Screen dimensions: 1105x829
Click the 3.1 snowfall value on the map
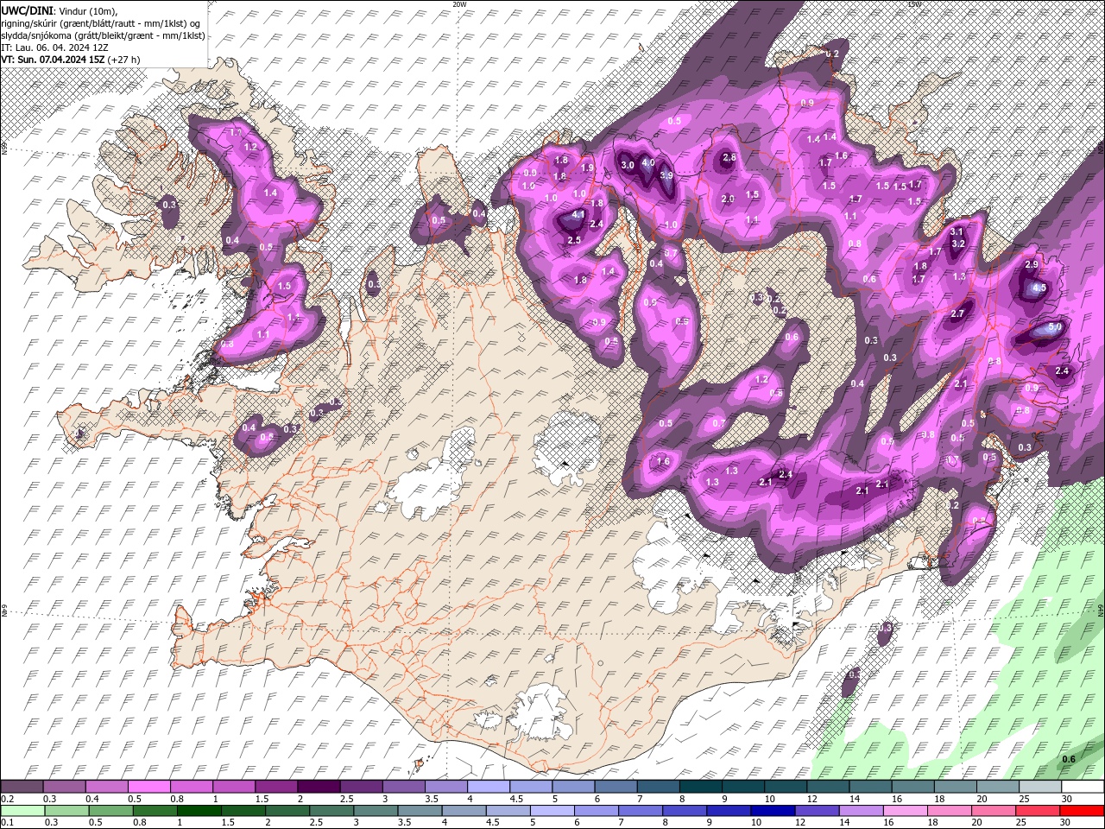(957, 231)
